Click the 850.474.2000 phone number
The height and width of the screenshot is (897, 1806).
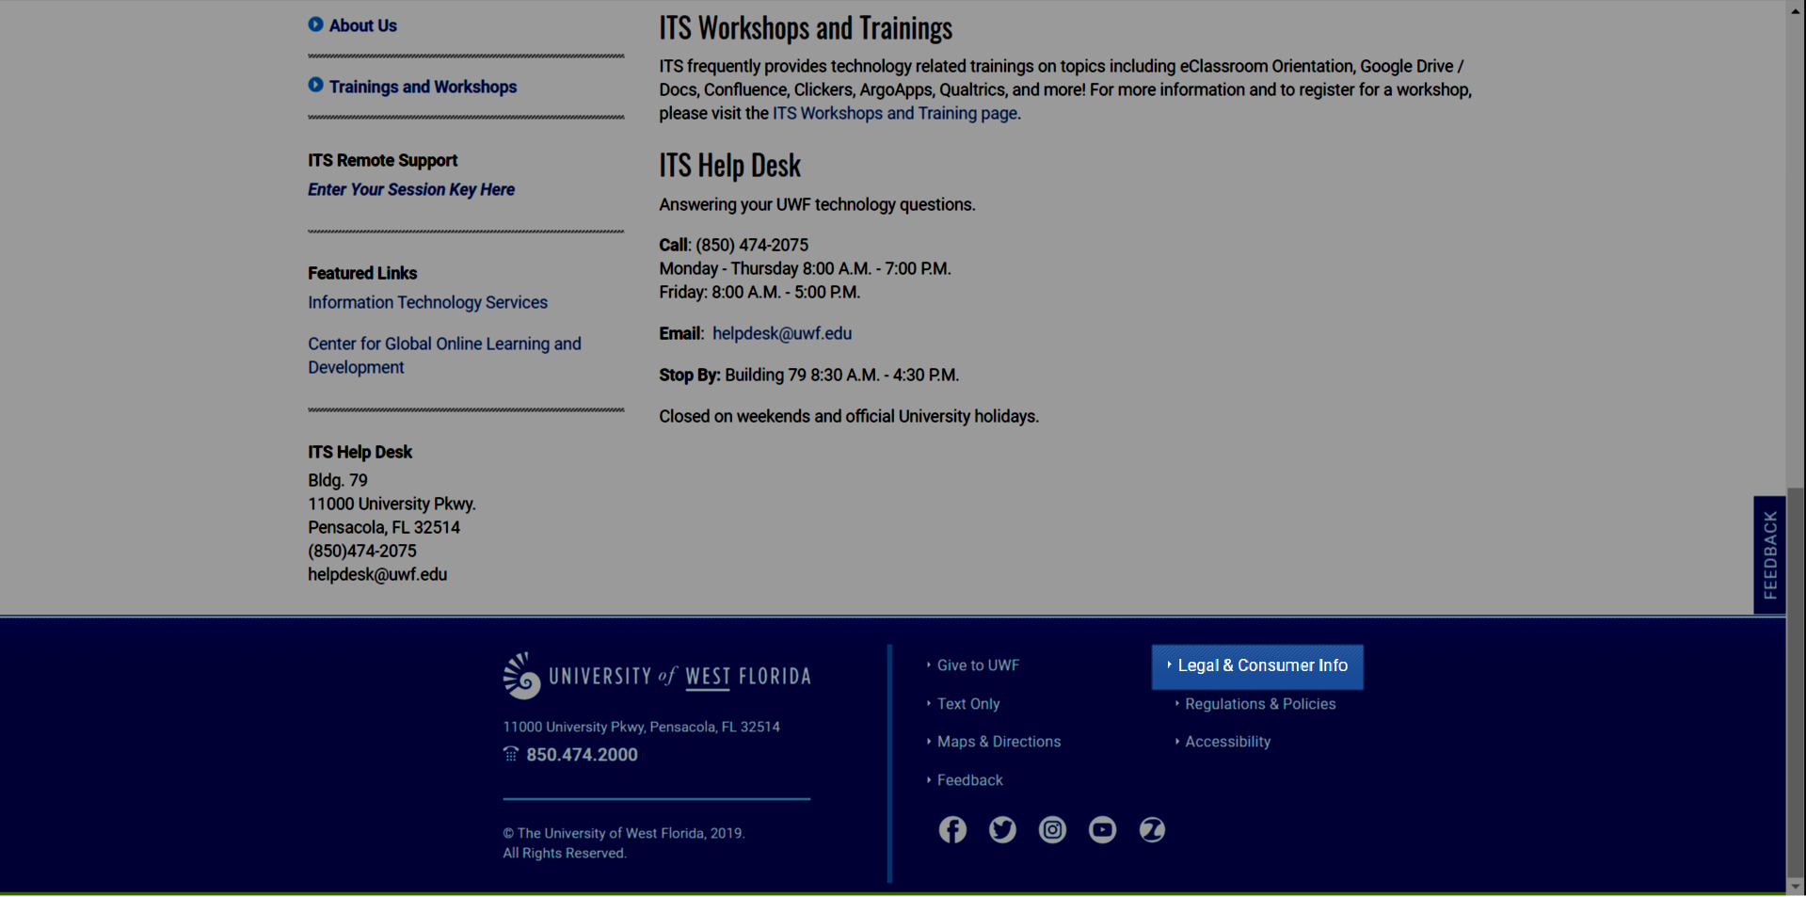click(582, 755)
